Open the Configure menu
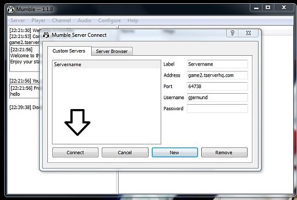This screenshot has width=297, height=200. 109,20
